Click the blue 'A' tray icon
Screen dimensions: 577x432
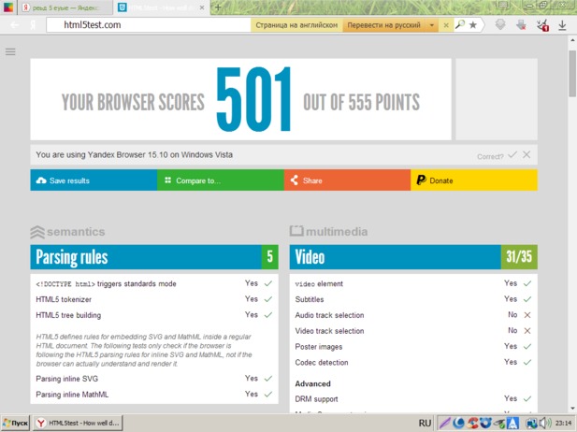(x=512, y=424)
